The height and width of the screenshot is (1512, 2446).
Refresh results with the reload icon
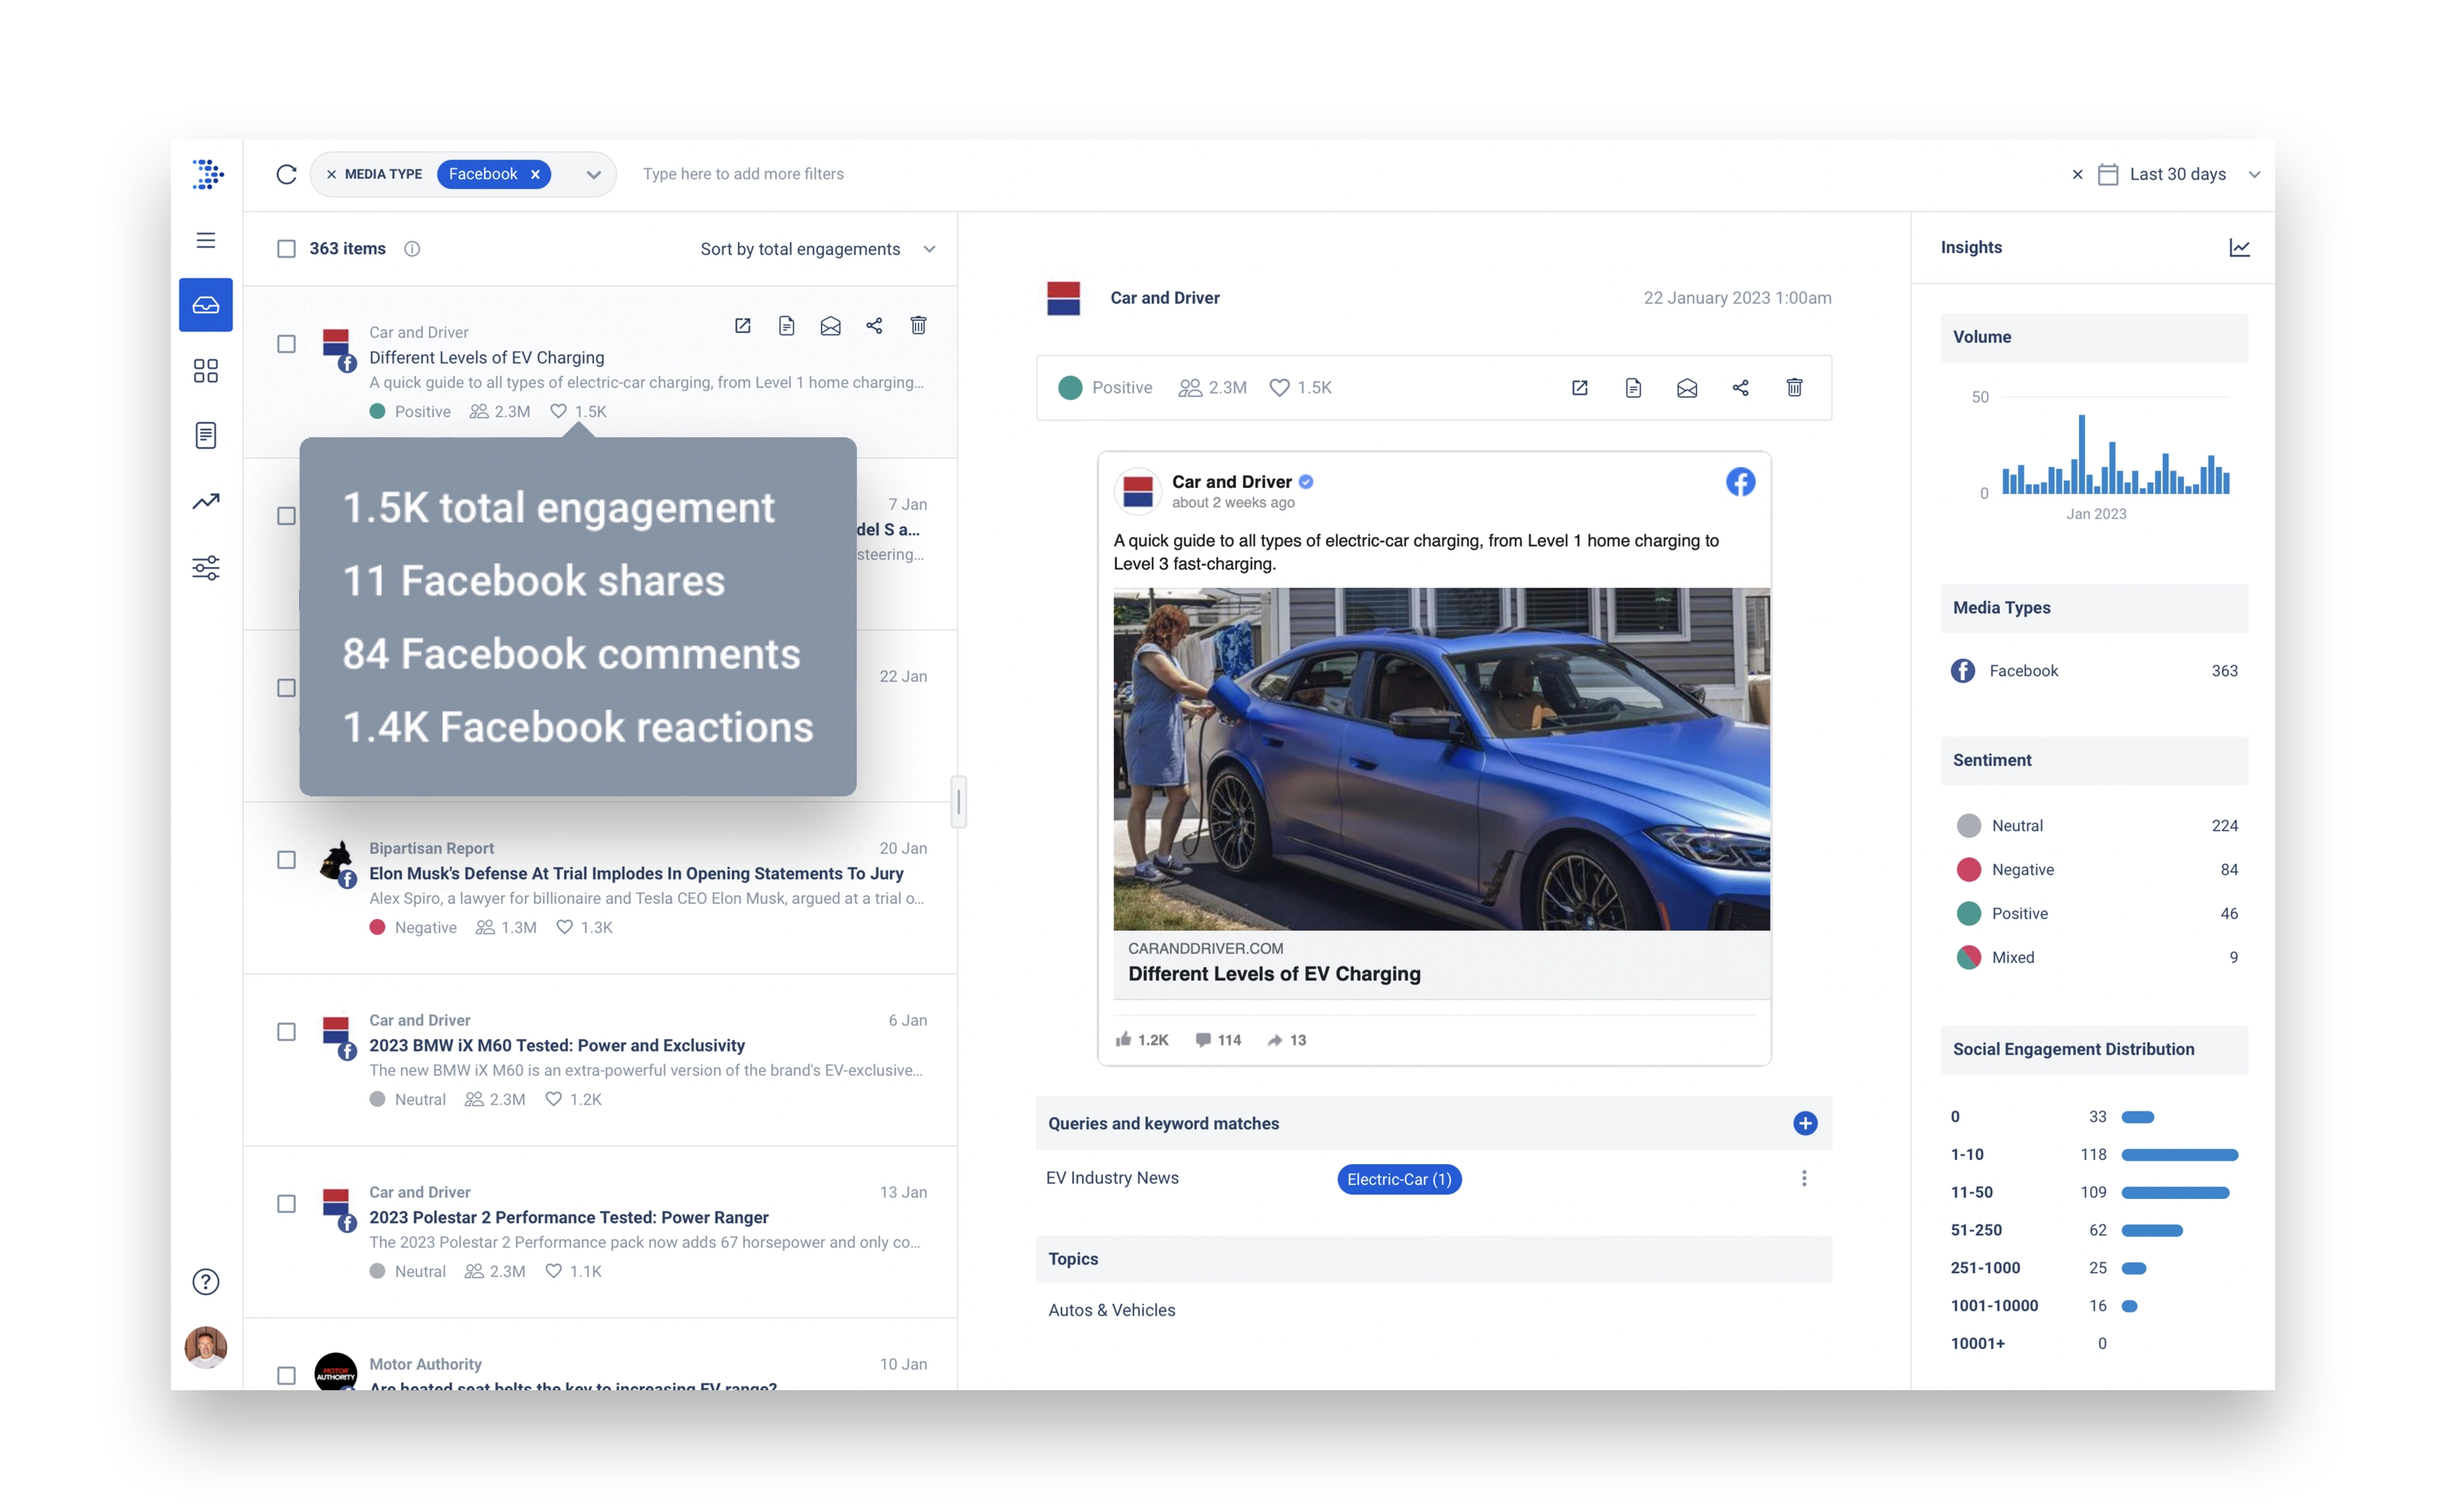[286, 174]
